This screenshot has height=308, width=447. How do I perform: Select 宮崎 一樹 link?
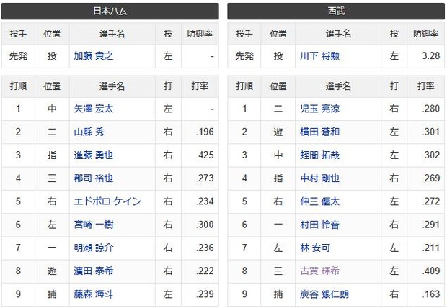pos(94,225)
